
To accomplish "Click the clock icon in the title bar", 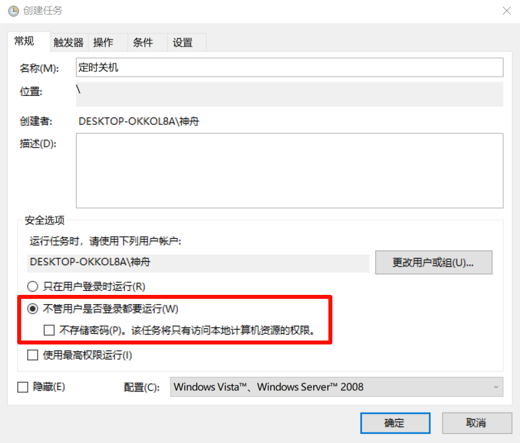I will tap(14, 11).
